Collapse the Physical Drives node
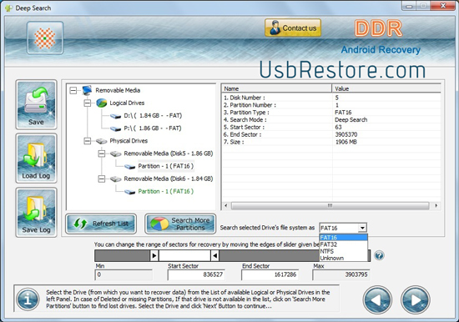 [x=88, y=141]
